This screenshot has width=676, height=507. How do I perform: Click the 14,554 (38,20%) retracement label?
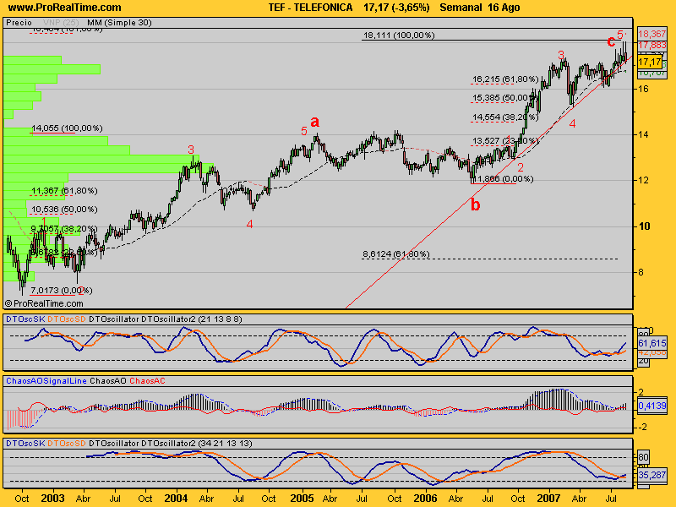coord(505,117)
